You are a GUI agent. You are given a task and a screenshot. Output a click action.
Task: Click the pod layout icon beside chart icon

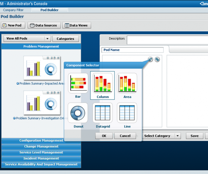coord(157,60)
